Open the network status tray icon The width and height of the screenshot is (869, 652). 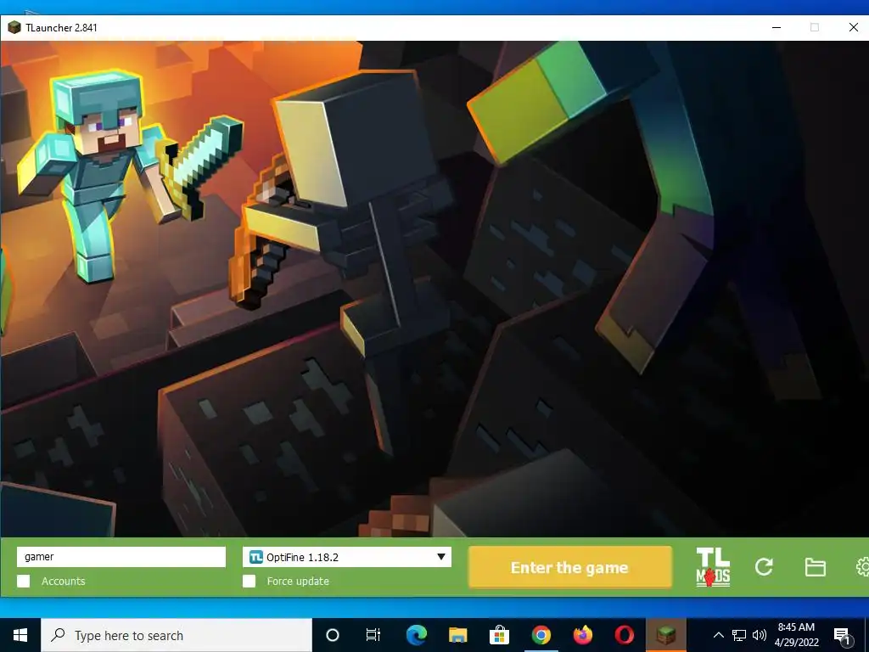(x=739, y=635)
